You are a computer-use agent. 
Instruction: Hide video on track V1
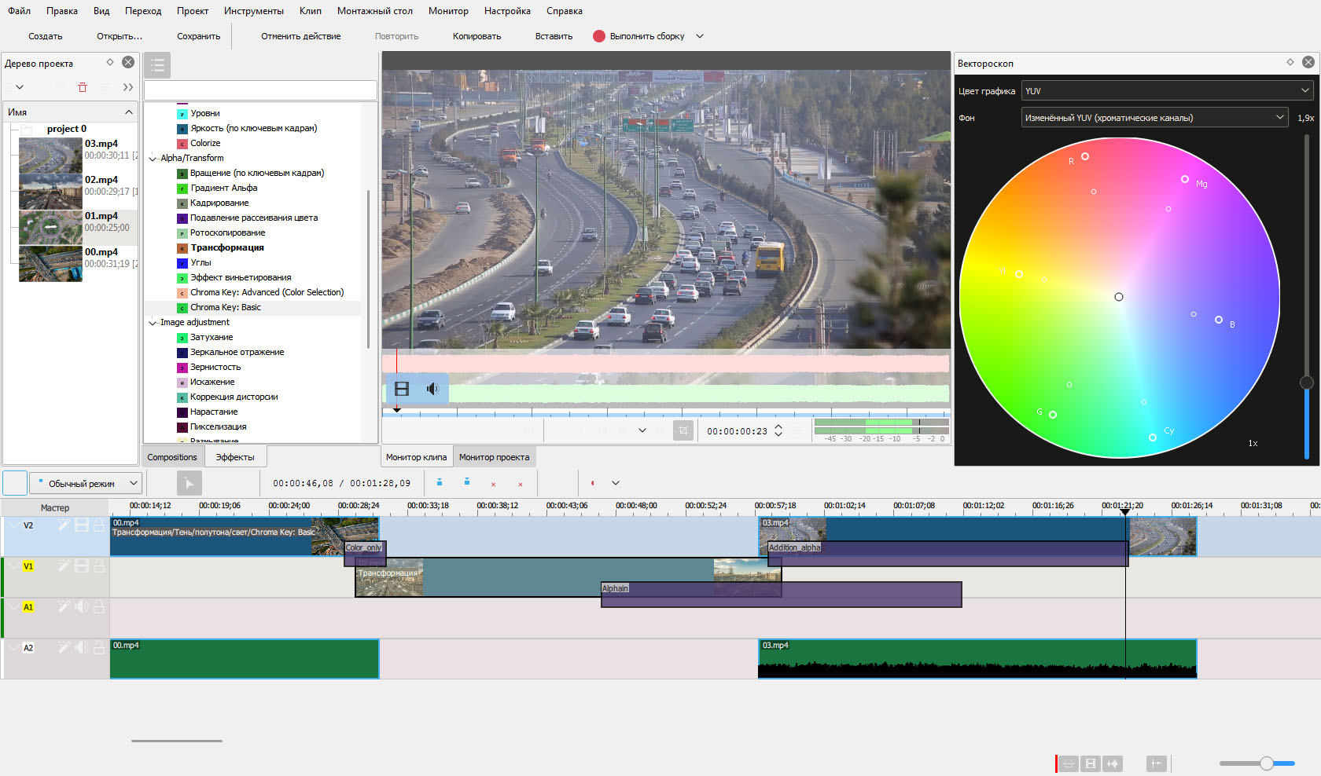click(81, 566)
